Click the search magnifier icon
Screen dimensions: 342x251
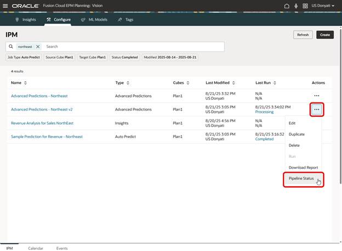[11, 47]
